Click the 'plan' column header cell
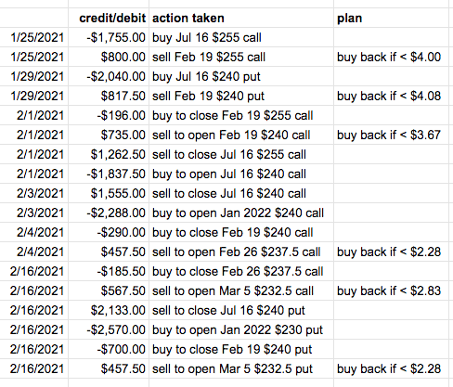This screenshot has height=387, width=453. click(x=391, y=18)
